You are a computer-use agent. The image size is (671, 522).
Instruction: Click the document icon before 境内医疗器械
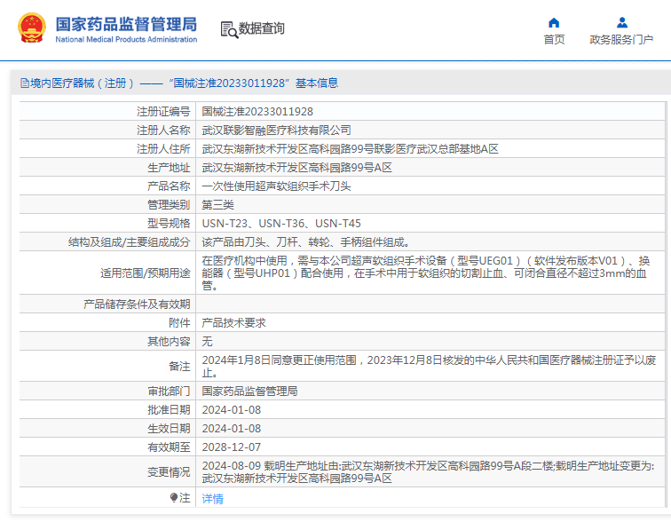point(25,83)
